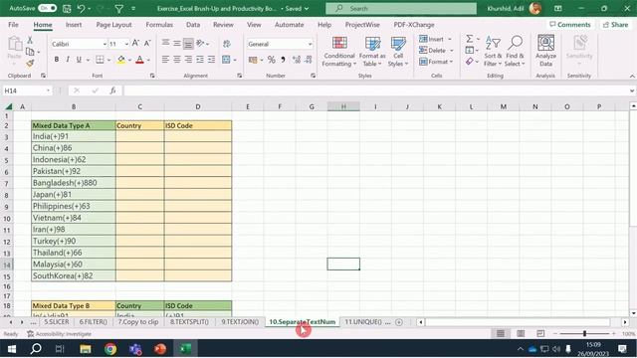Click the Undo arrow
Image resolution: width=637 pixels, height=358 pixels.
81,8
